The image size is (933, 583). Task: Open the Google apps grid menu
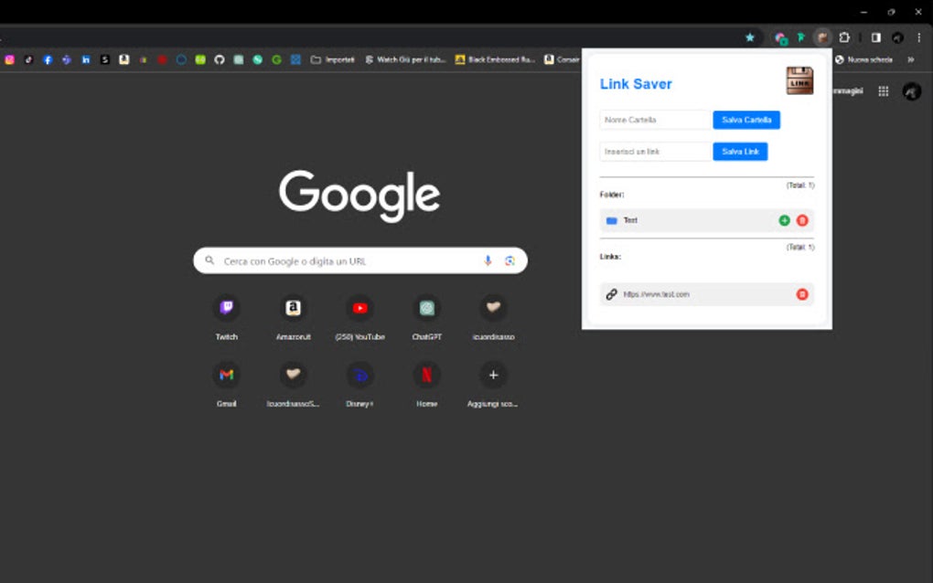[884, 90]
